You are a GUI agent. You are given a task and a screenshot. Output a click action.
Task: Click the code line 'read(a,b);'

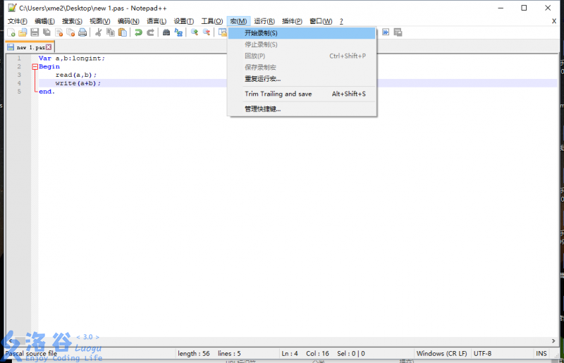tap(76, 75)
